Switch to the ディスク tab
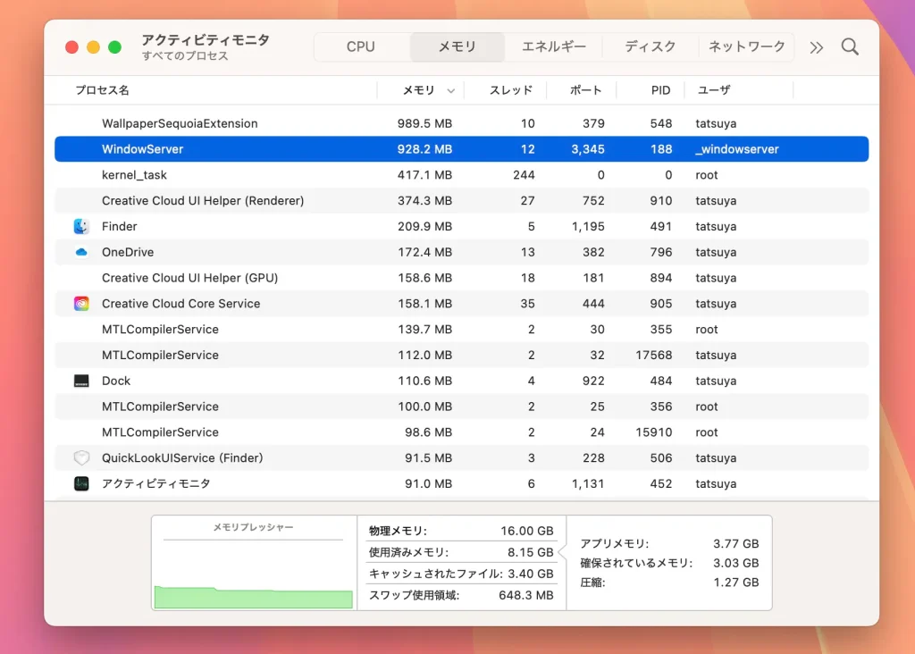This screenshot has width=915, height=654. [x=650, y=46]
